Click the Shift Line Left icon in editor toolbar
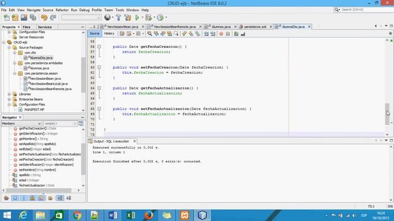Screen dimensions: 394x221 (x=206, y=34)
